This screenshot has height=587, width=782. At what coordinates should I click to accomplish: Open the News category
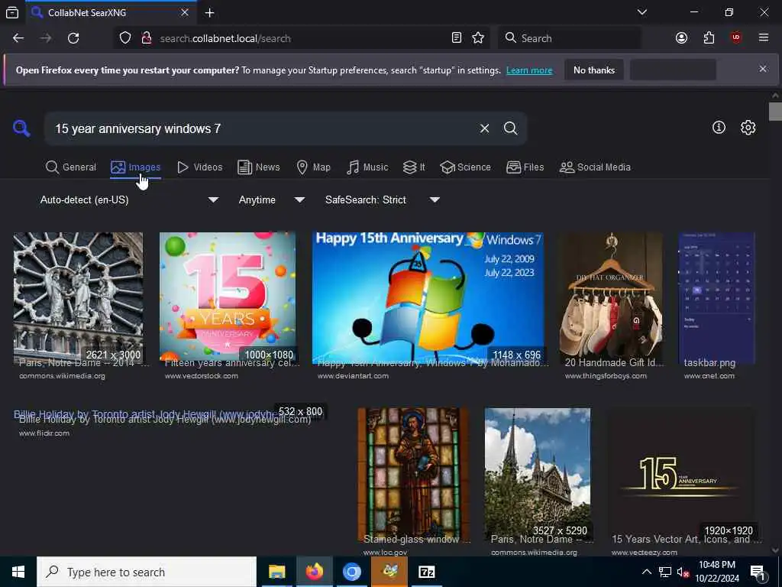point(259,167)
